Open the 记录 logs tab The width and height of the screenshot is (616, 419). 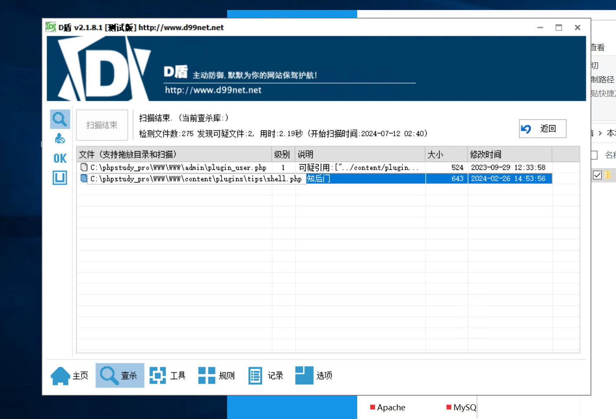tap(266, 375)
